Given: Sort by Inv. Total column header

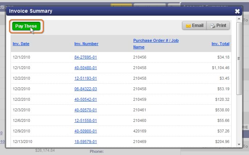Looking at the screenshot, I should pyautogui.click(x=220, y=44).
